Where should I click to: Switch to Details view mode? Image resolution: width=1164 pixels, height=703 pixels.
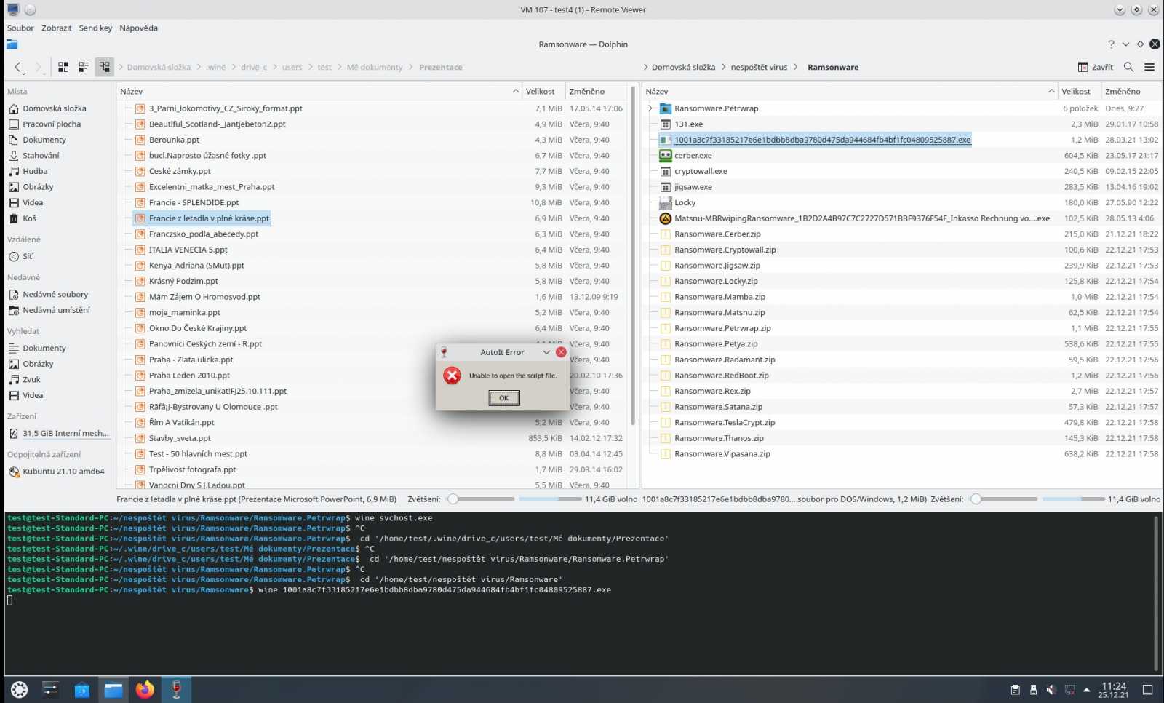[x=105, y=67]
